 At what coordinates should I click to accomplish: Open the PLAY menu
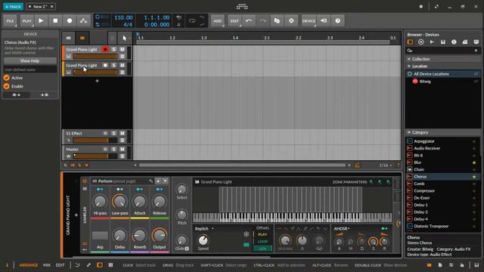(x=27, y=20)
